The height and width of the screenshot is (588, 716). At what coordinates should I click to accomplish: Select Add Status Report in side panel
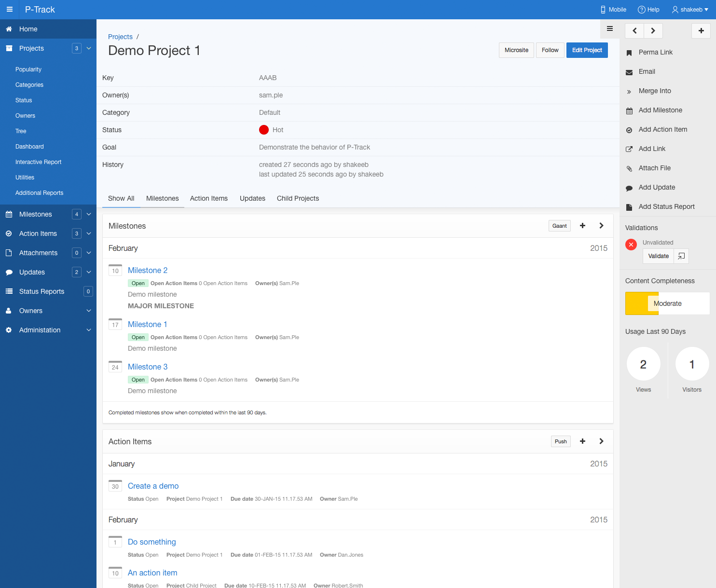[x=666, y=206]
